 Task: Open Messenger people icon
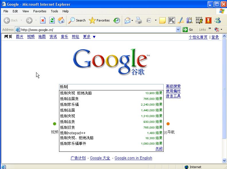(x=218, y=20)
